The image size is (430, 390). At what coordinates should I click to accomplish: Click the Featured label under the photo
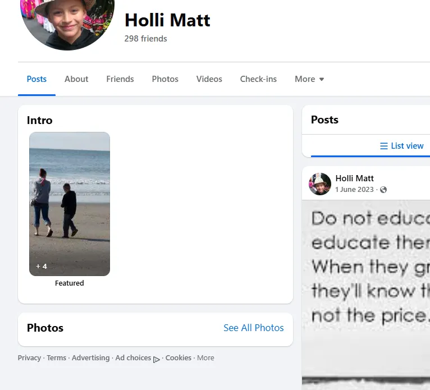click(x=70, y=283)
